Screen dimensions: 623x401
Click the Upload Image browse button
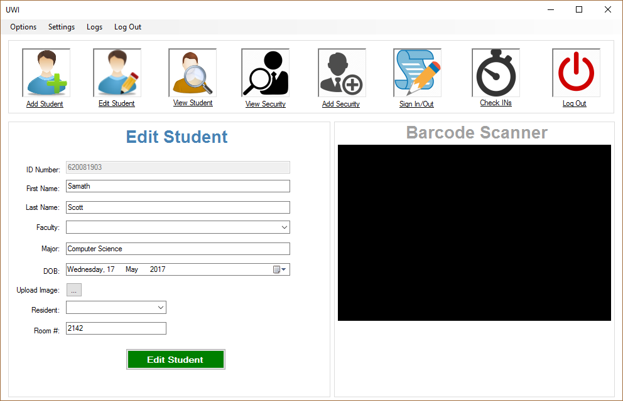[x=74, y=290]
